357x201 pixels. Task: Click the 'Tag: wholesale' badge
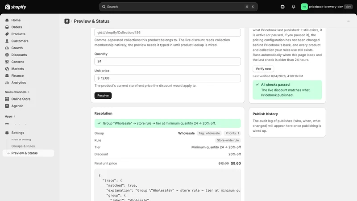pyautogui.click(x=209, y=133)
